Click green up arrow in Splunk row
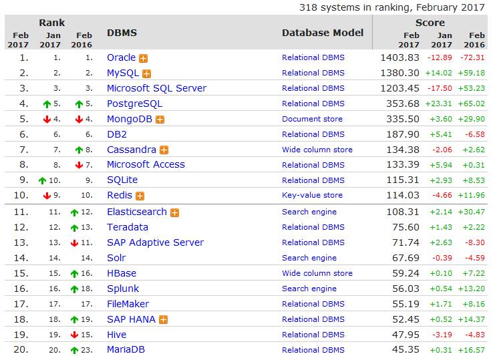This screenshot has height=356, width=493. (74, 289)
